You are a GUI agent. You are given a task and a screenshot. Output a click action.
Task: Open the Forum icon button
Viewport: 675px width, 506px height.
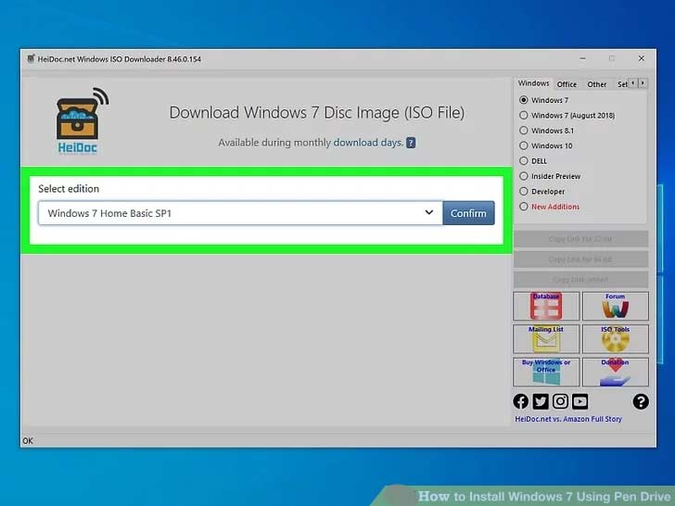[615, 306]
